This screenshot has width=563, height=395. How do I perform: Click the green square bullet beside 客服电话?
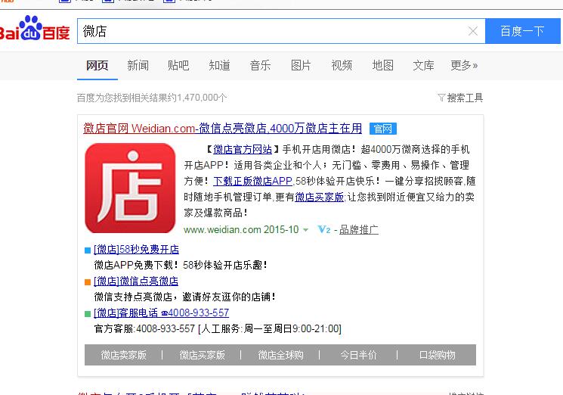[x=88, y=313]
